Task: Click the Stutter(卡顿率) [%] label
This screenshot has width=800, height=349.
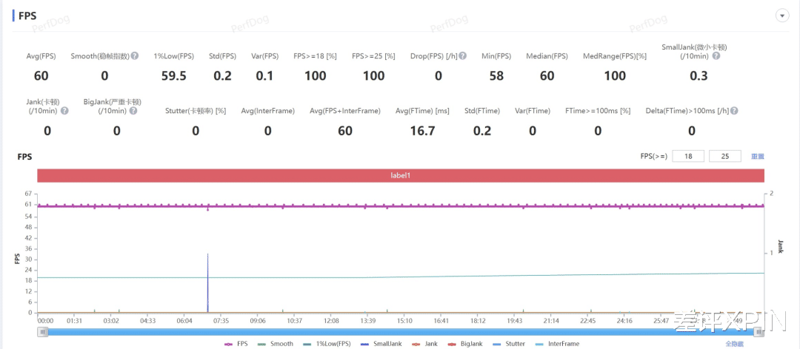Action: (196, 111)
